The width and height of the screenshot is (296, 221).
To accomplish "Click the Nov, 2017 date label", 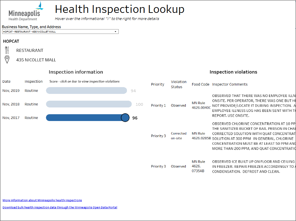I will coord(11,118).
